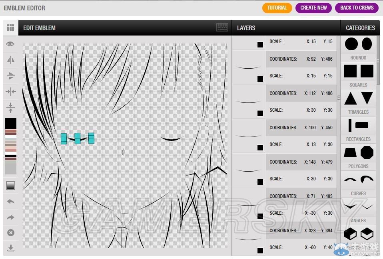The width and height of the screenshot is (383, 259).
Task: Open the Tutorial
Action: point(277,8)
